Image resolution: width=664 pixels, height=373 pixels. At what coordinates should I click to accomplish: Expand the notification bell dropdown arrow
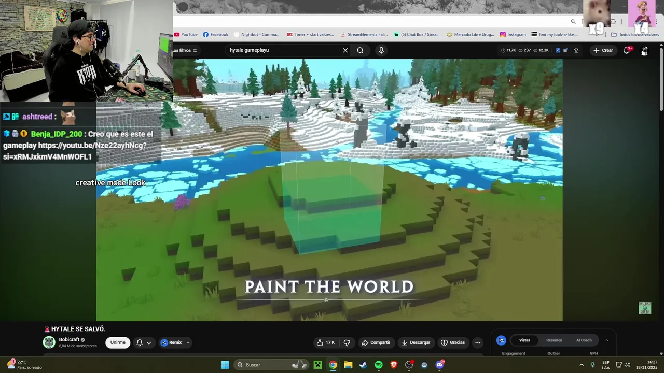(149, 342)
